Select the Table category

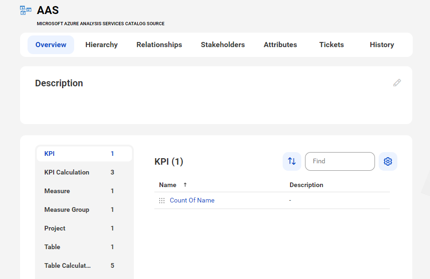[84, 247]
